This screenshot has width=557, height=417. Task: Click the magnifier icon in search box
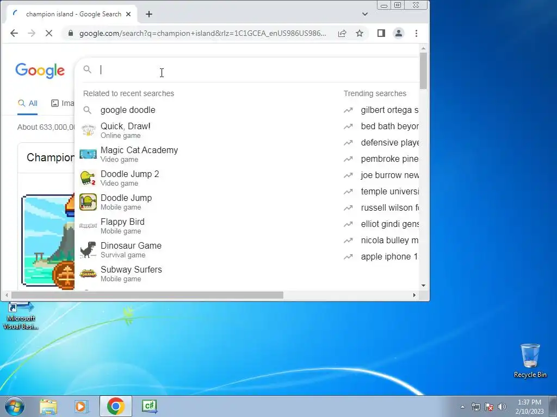click(x=88, y=69)
